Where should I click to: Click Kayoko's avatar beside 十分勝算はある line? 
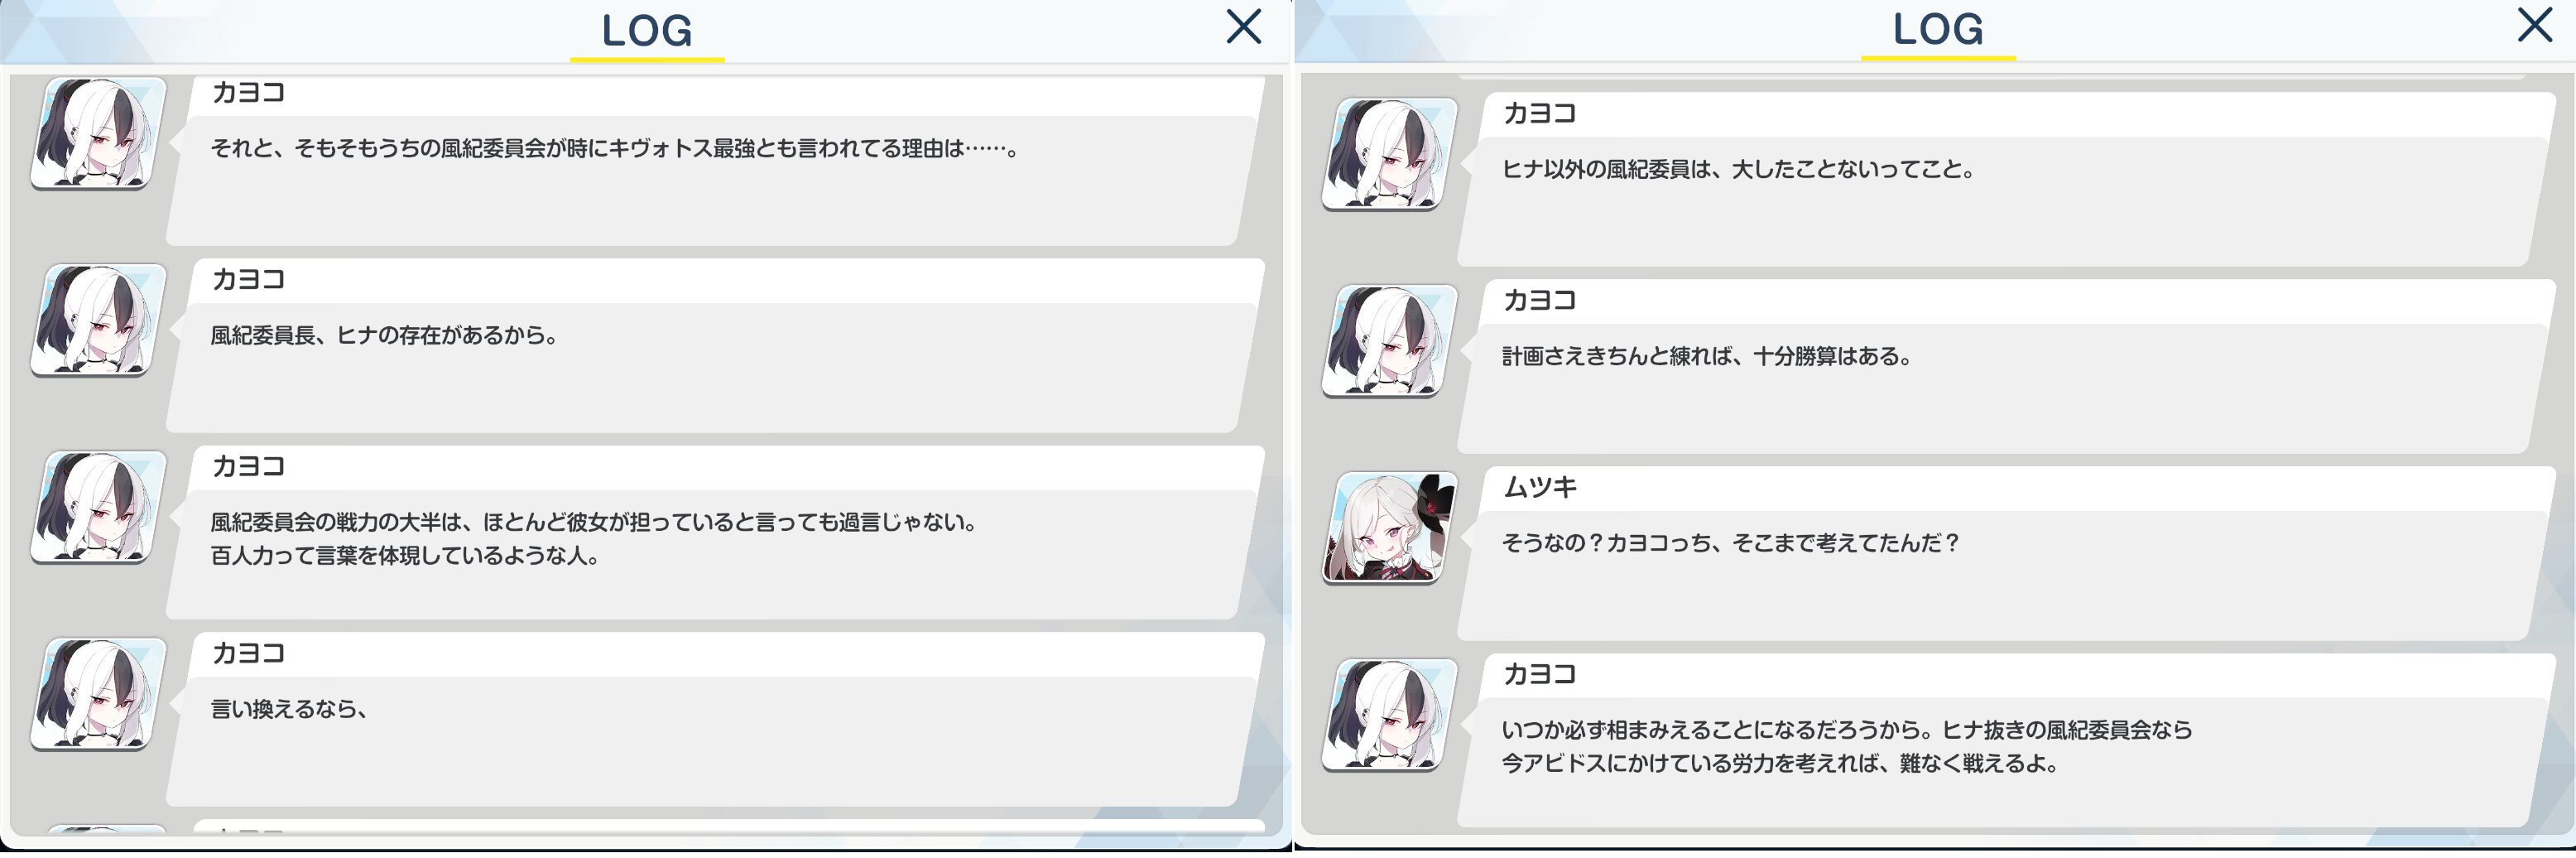coord(1389,341)
